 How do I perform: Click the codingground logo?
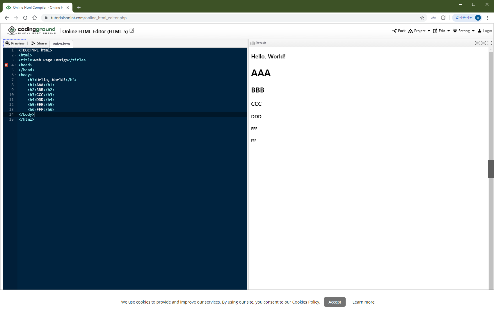tap(31, 30)
